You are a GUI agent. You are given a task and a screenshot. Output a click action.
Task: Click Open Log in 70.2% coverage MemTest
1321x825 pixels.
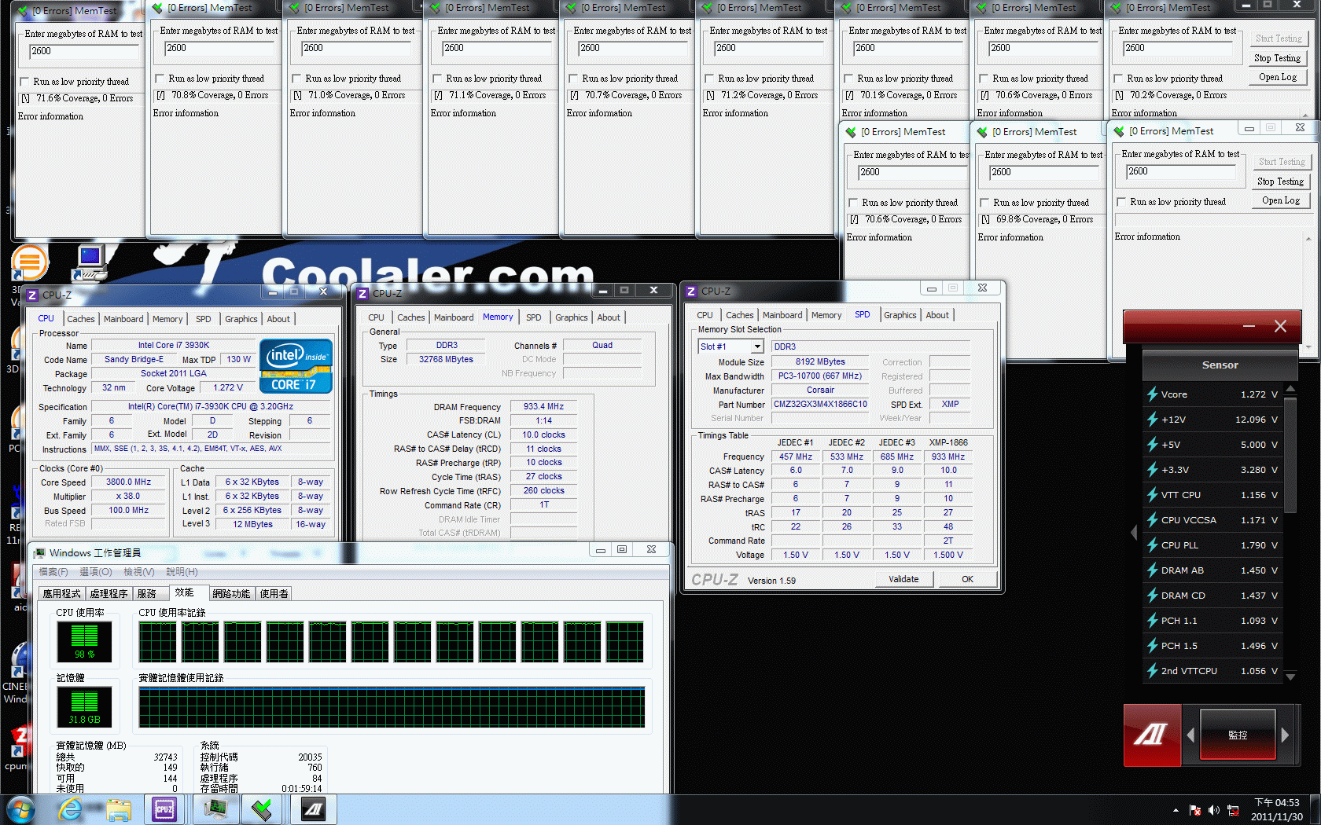1277,77
